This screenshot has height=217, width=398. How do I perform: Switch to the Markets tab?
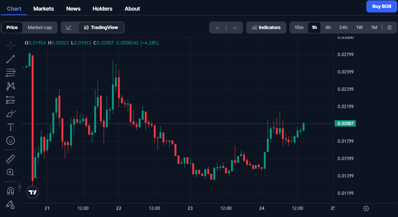point(43,8)
